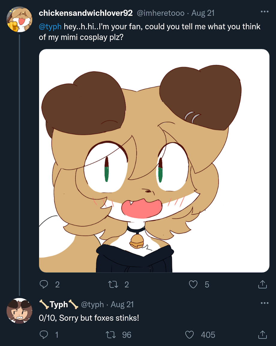This screenshot has height=346, width=276.
Task: Reply to chickensandwichlover92's tweet
Action: click(x=44, y=284)
